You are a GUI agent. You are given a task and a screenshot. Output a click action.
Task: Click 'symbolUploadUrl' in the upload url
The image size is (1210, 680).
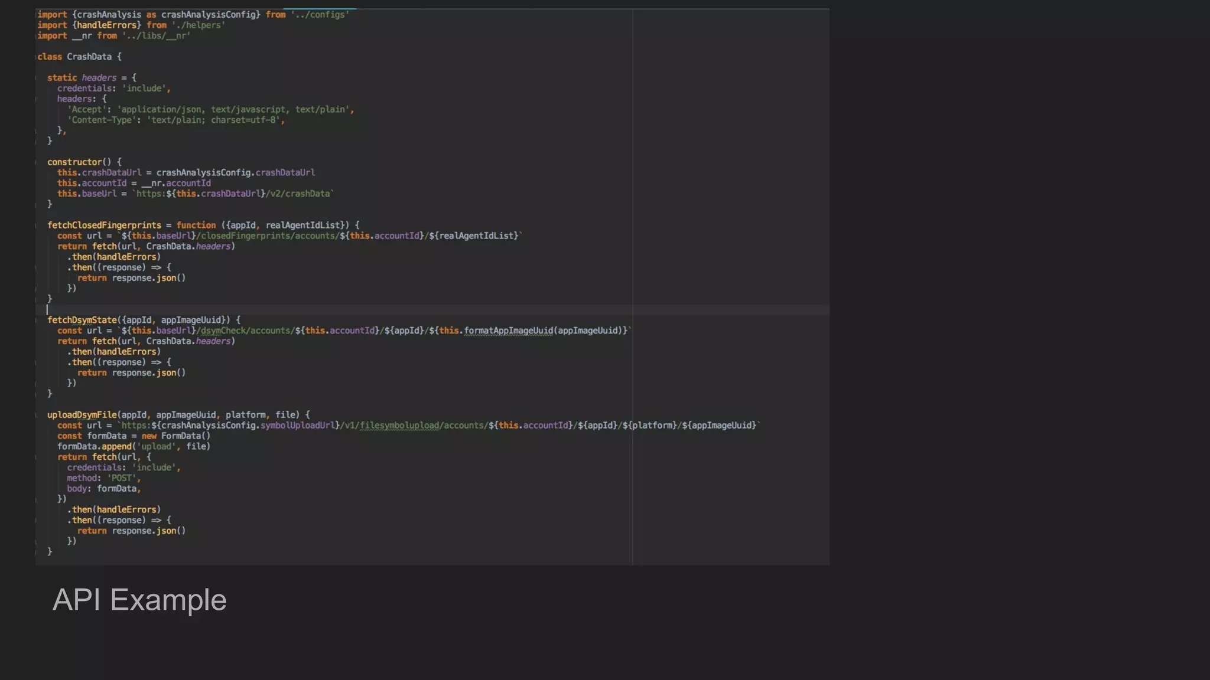298,426
